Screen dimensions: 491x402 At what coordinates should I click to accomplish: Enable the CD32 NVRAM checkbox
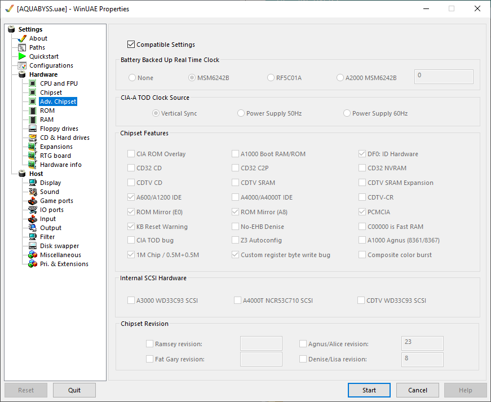[362, 168]
